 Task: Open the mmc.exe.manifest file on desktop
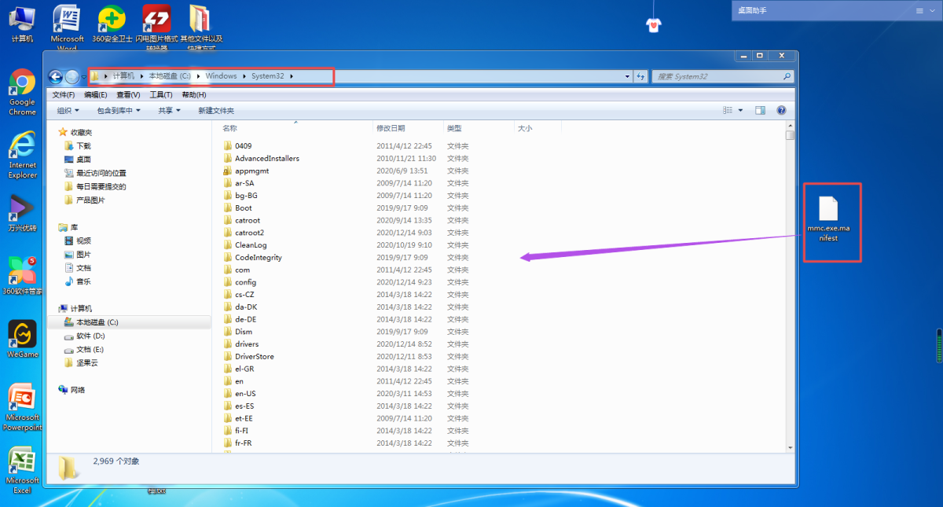(828, 219)
